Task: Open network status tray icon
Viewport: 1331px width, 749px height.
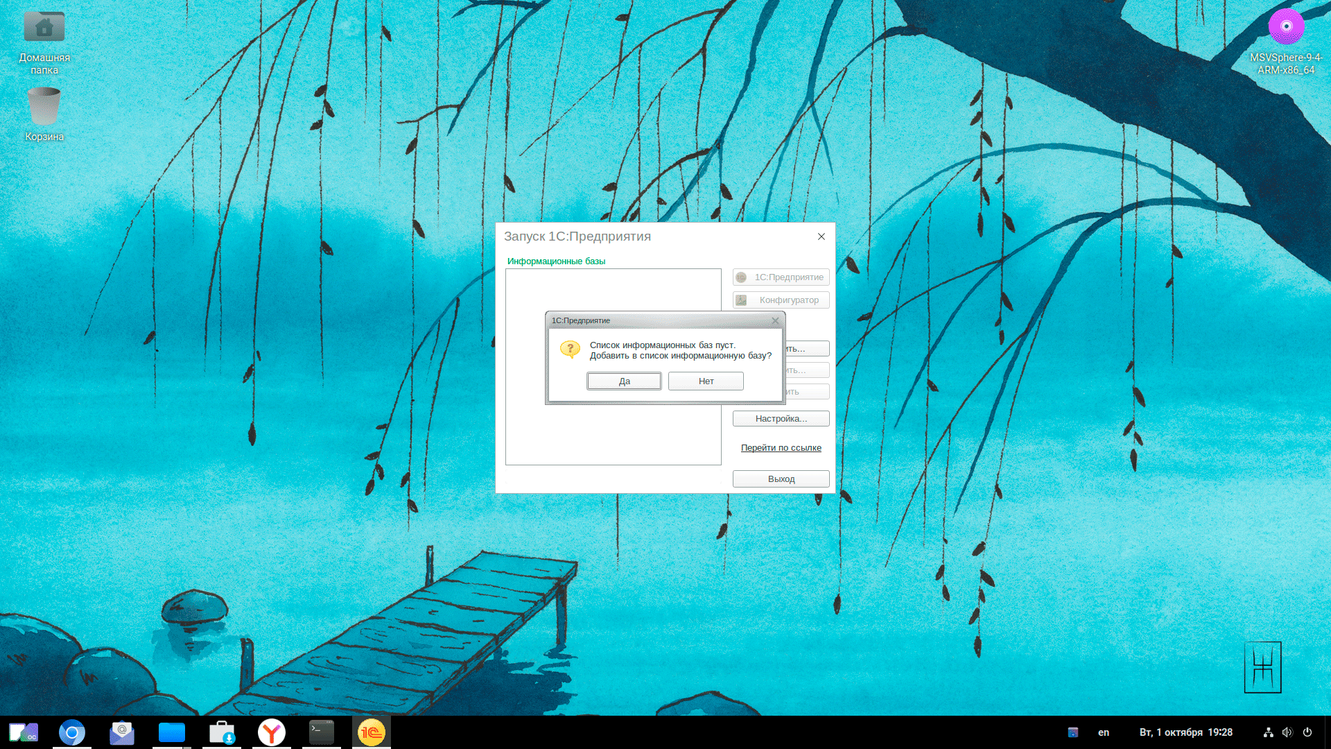Action: tap(1268, 732)
